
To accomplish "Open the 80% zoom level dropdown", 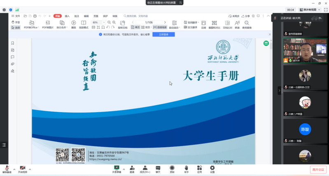I will click(x=104, y=22).
